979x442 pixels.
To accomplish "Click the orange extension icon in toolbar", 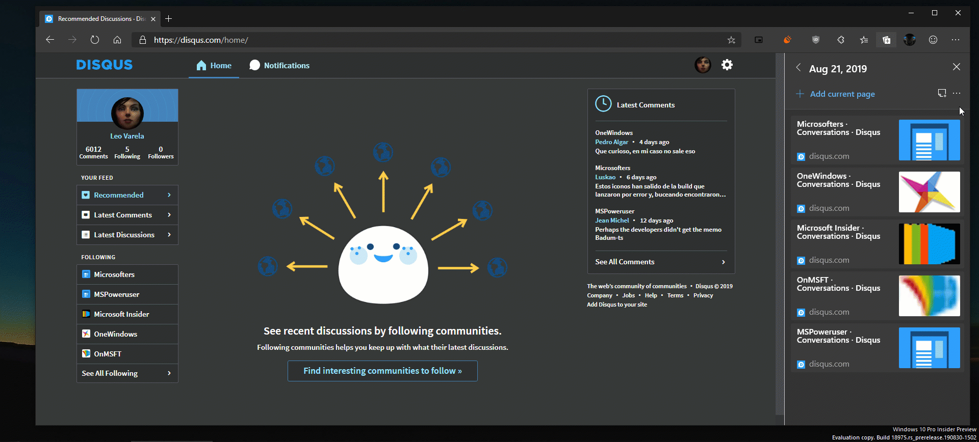I will [787, 40].
